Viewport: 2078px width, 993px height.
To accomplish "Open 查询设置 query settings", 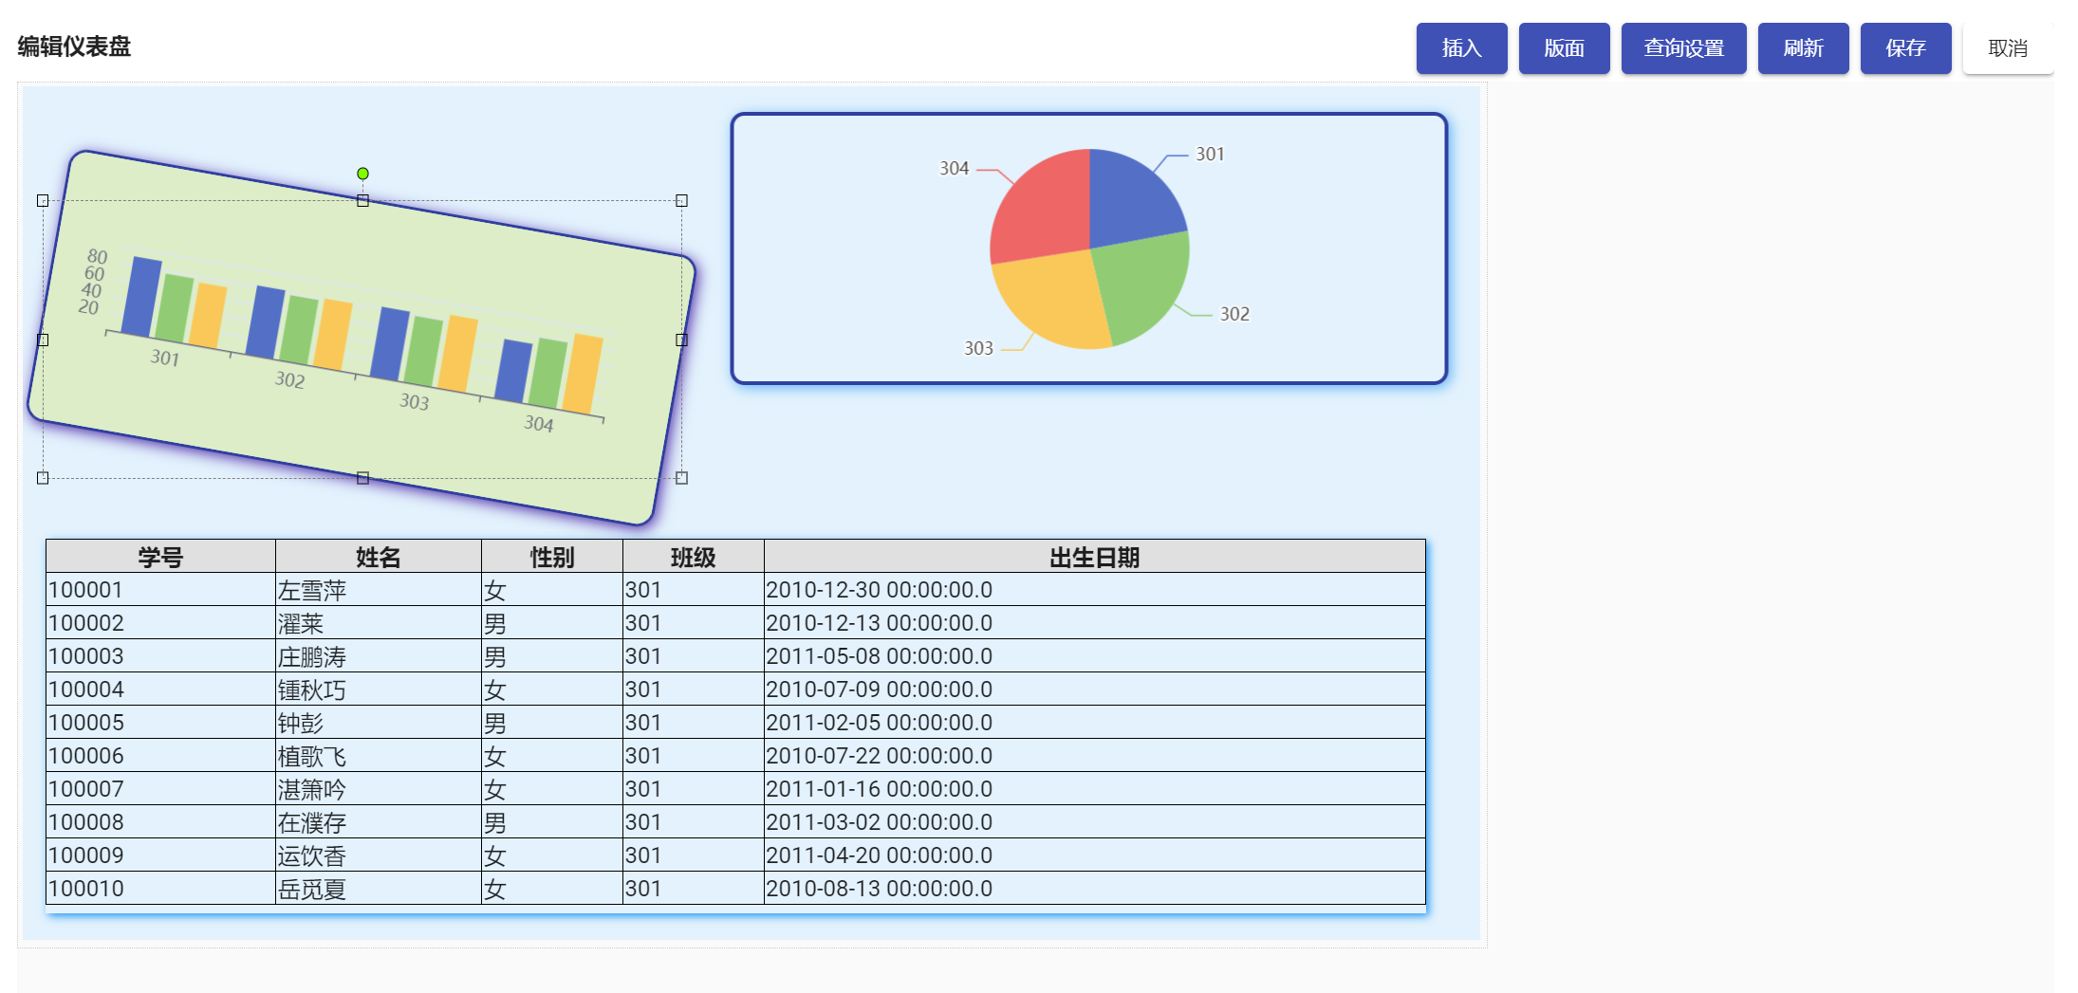I will click(1683, 48).
